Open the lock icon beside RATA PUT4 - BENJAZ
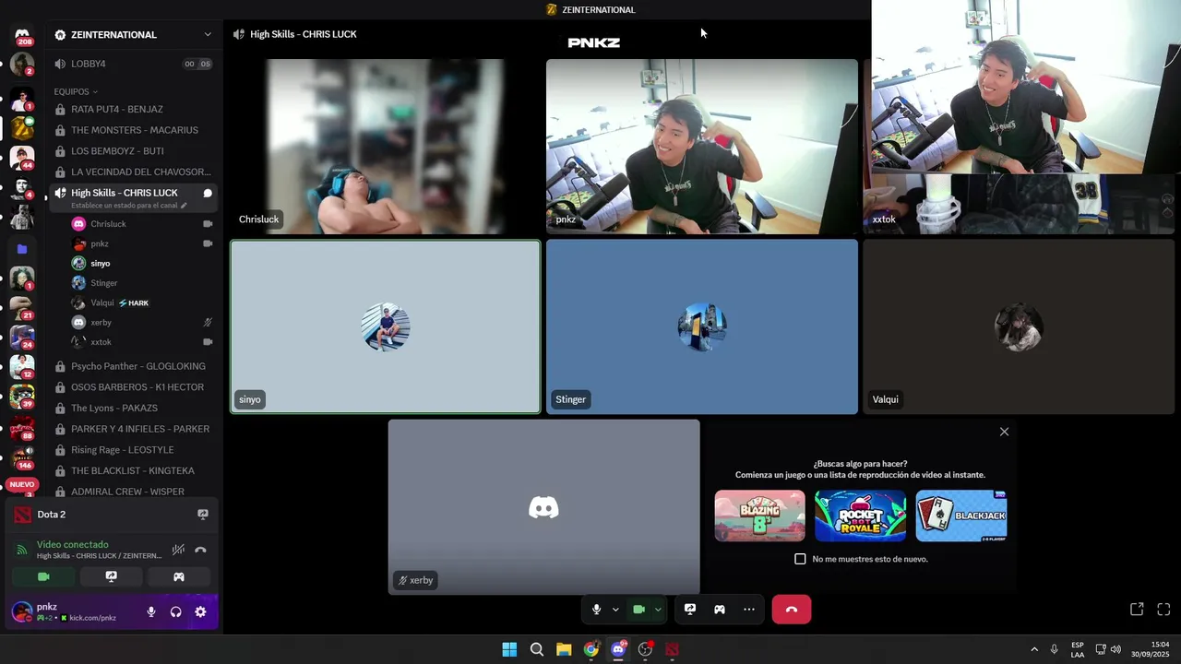Viewport: 1181px width, 664px height. pos(60,109)
